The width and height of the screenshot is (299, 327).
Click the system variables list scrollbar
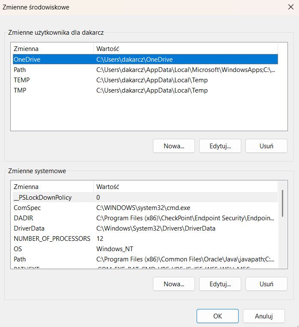(283, 203)
